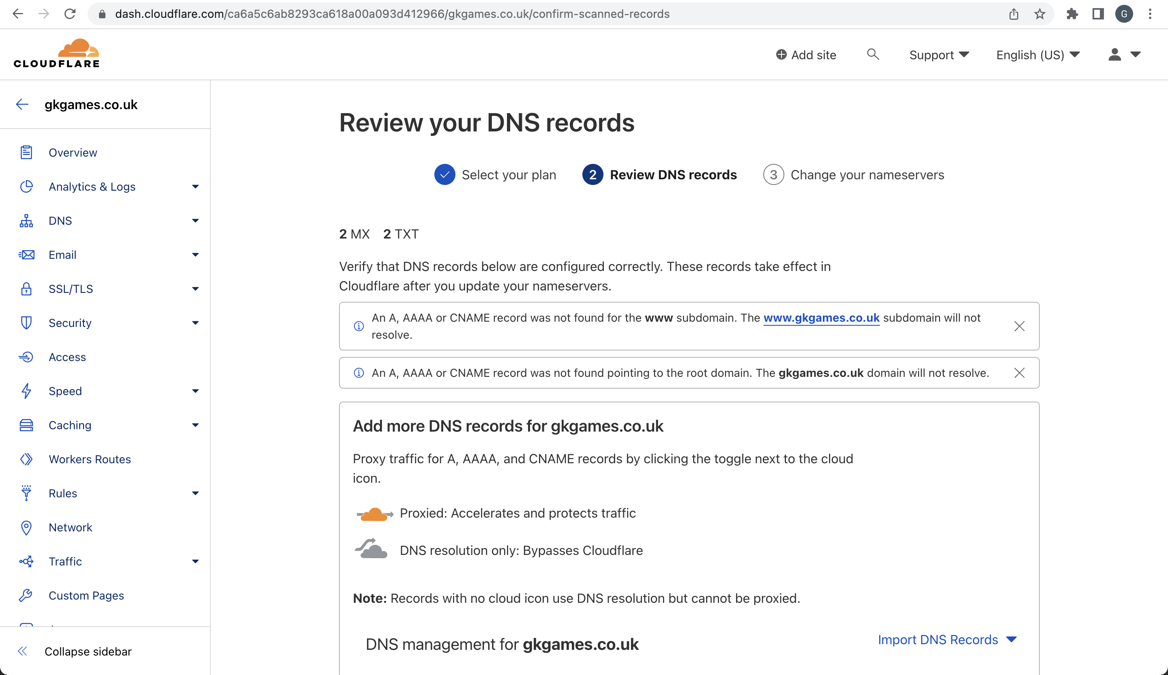Click the Security shield icon

[26, 322]
